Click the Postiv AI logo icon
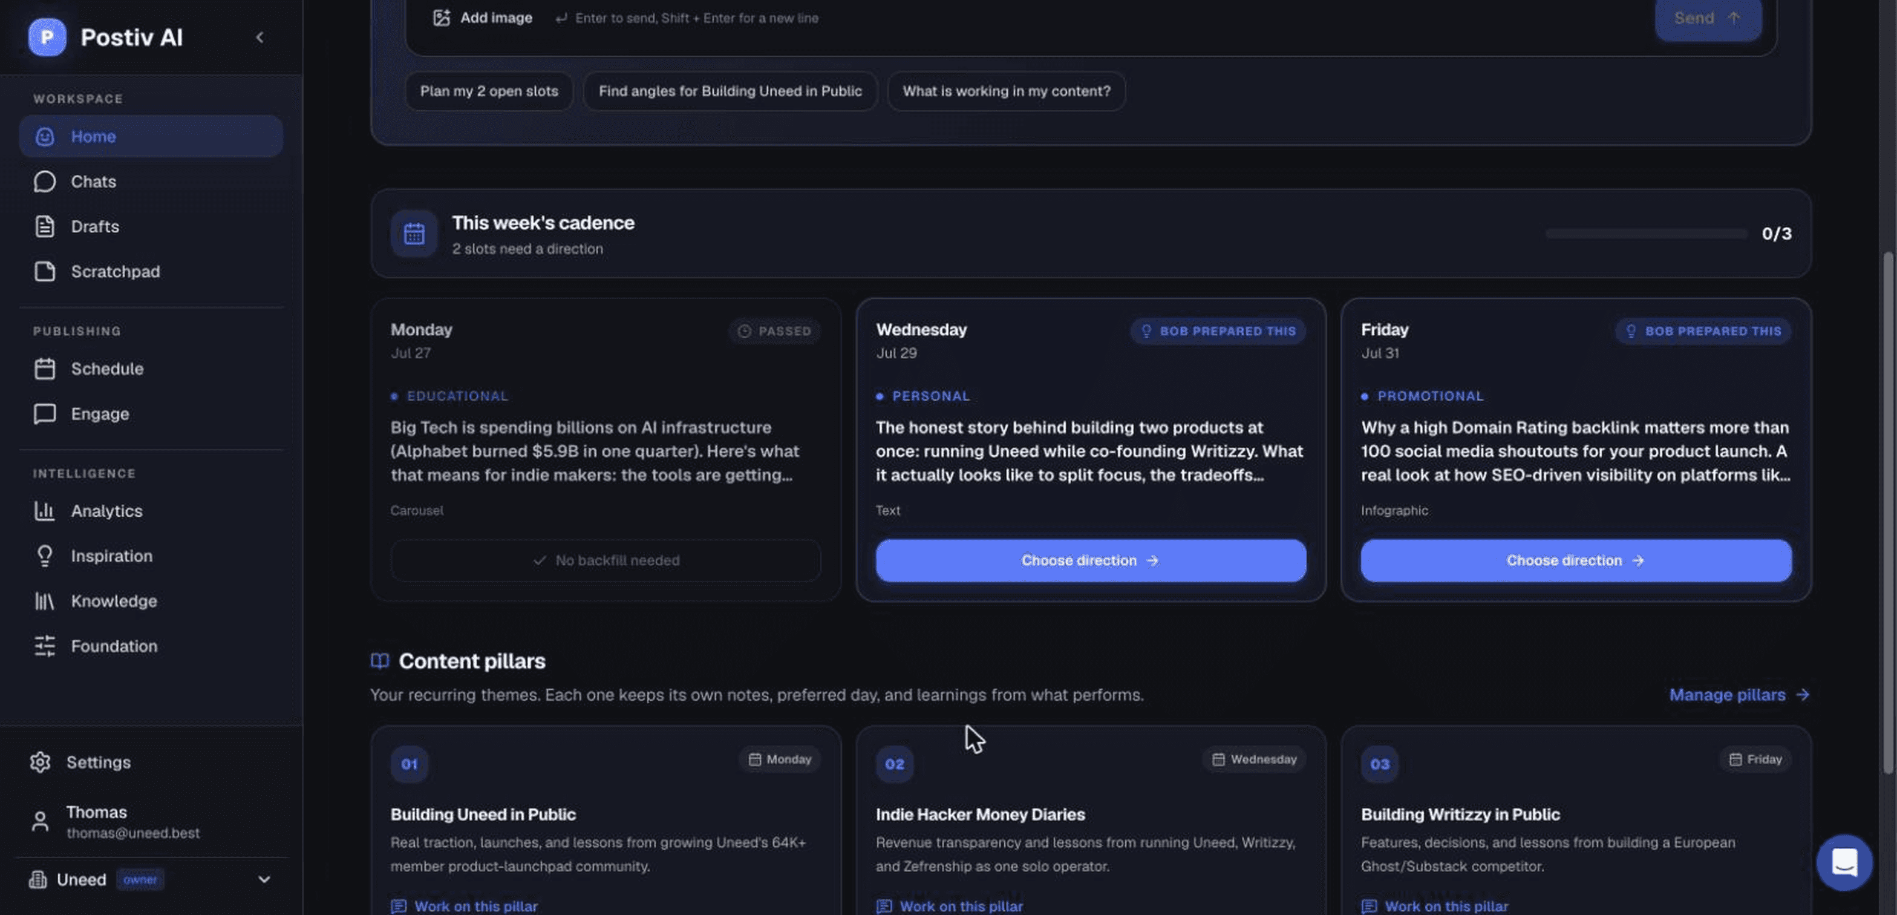 pyautogui.click(x=47, y=37)
